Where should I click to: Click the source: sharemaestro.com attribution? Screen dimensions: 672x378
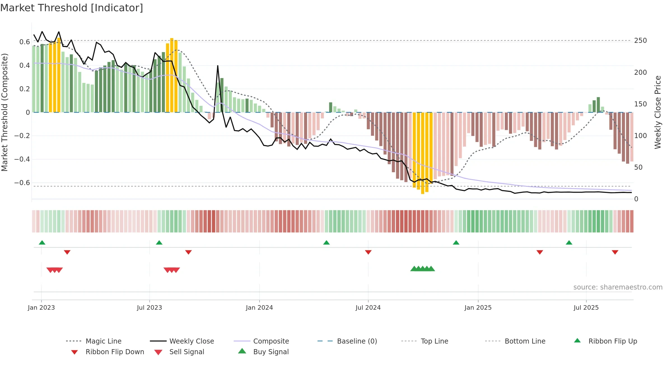618,287
